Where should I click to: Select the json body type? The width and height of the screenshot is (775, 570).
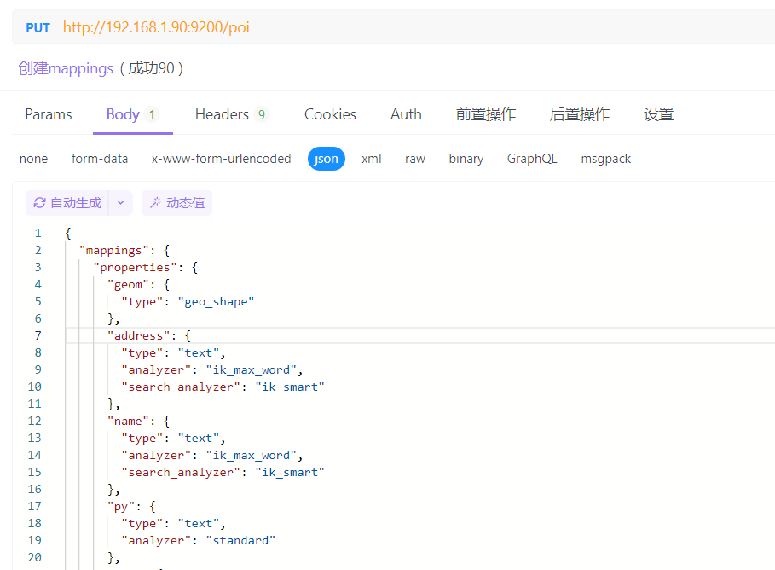326,159
